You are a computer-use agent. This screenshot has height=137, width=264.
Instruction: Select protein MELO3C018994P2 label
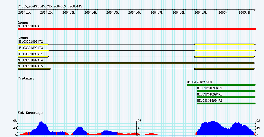pos(209,101)
